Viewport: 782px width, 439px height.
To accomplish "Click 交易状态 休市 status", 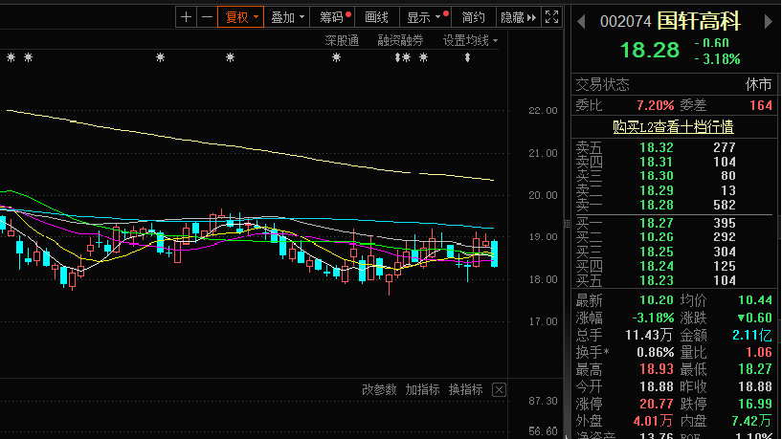I will (x=759, y=85).
